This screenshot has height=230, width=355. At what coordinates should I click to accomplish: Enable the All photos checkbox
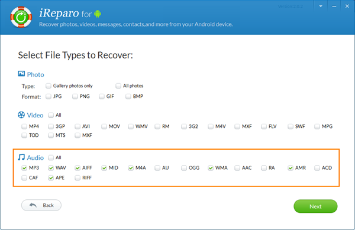(118, 86)
